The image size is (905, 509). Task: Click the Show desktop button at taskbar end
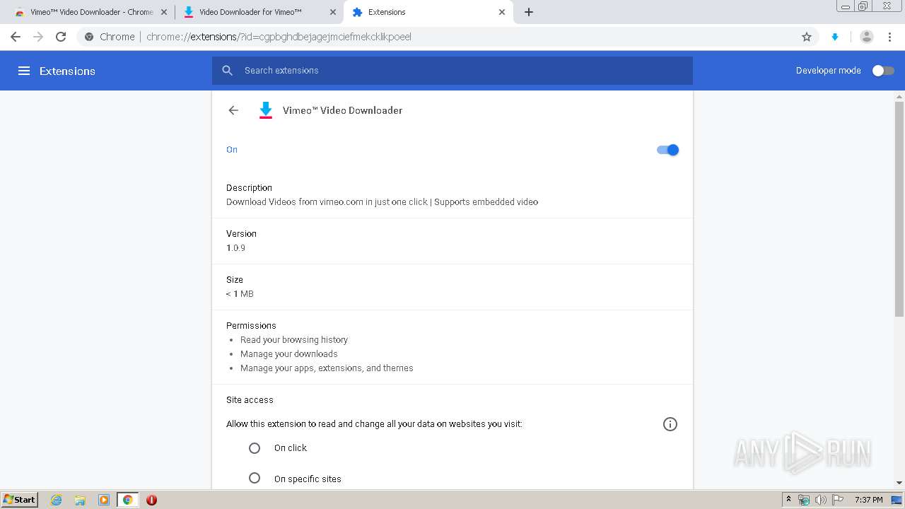pyautogui.click(x=897, y=500)
